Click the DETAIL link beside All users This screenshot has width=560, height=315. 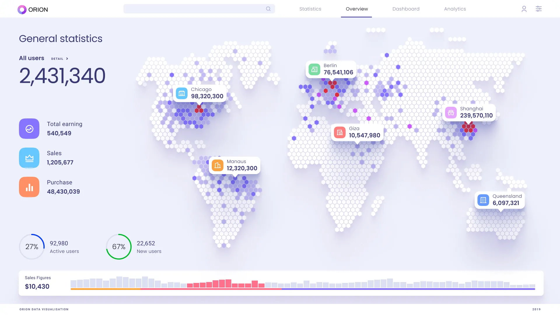pyautogui.click(x=57, y=59)
